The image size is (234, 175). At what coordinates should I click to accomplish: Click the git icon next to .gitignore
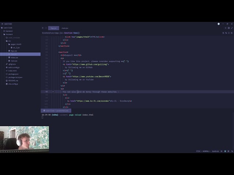pyautogui.click(x=7, y=64)
